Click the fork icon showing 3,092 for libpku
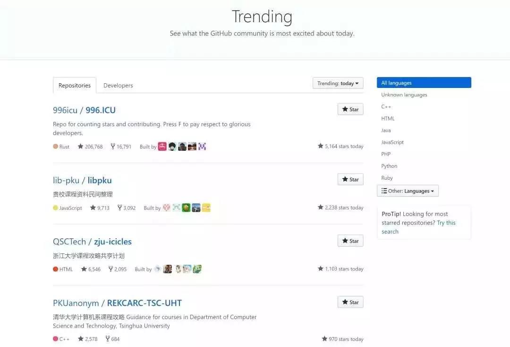This screenshot has height=347, width=510. [119, 208]
